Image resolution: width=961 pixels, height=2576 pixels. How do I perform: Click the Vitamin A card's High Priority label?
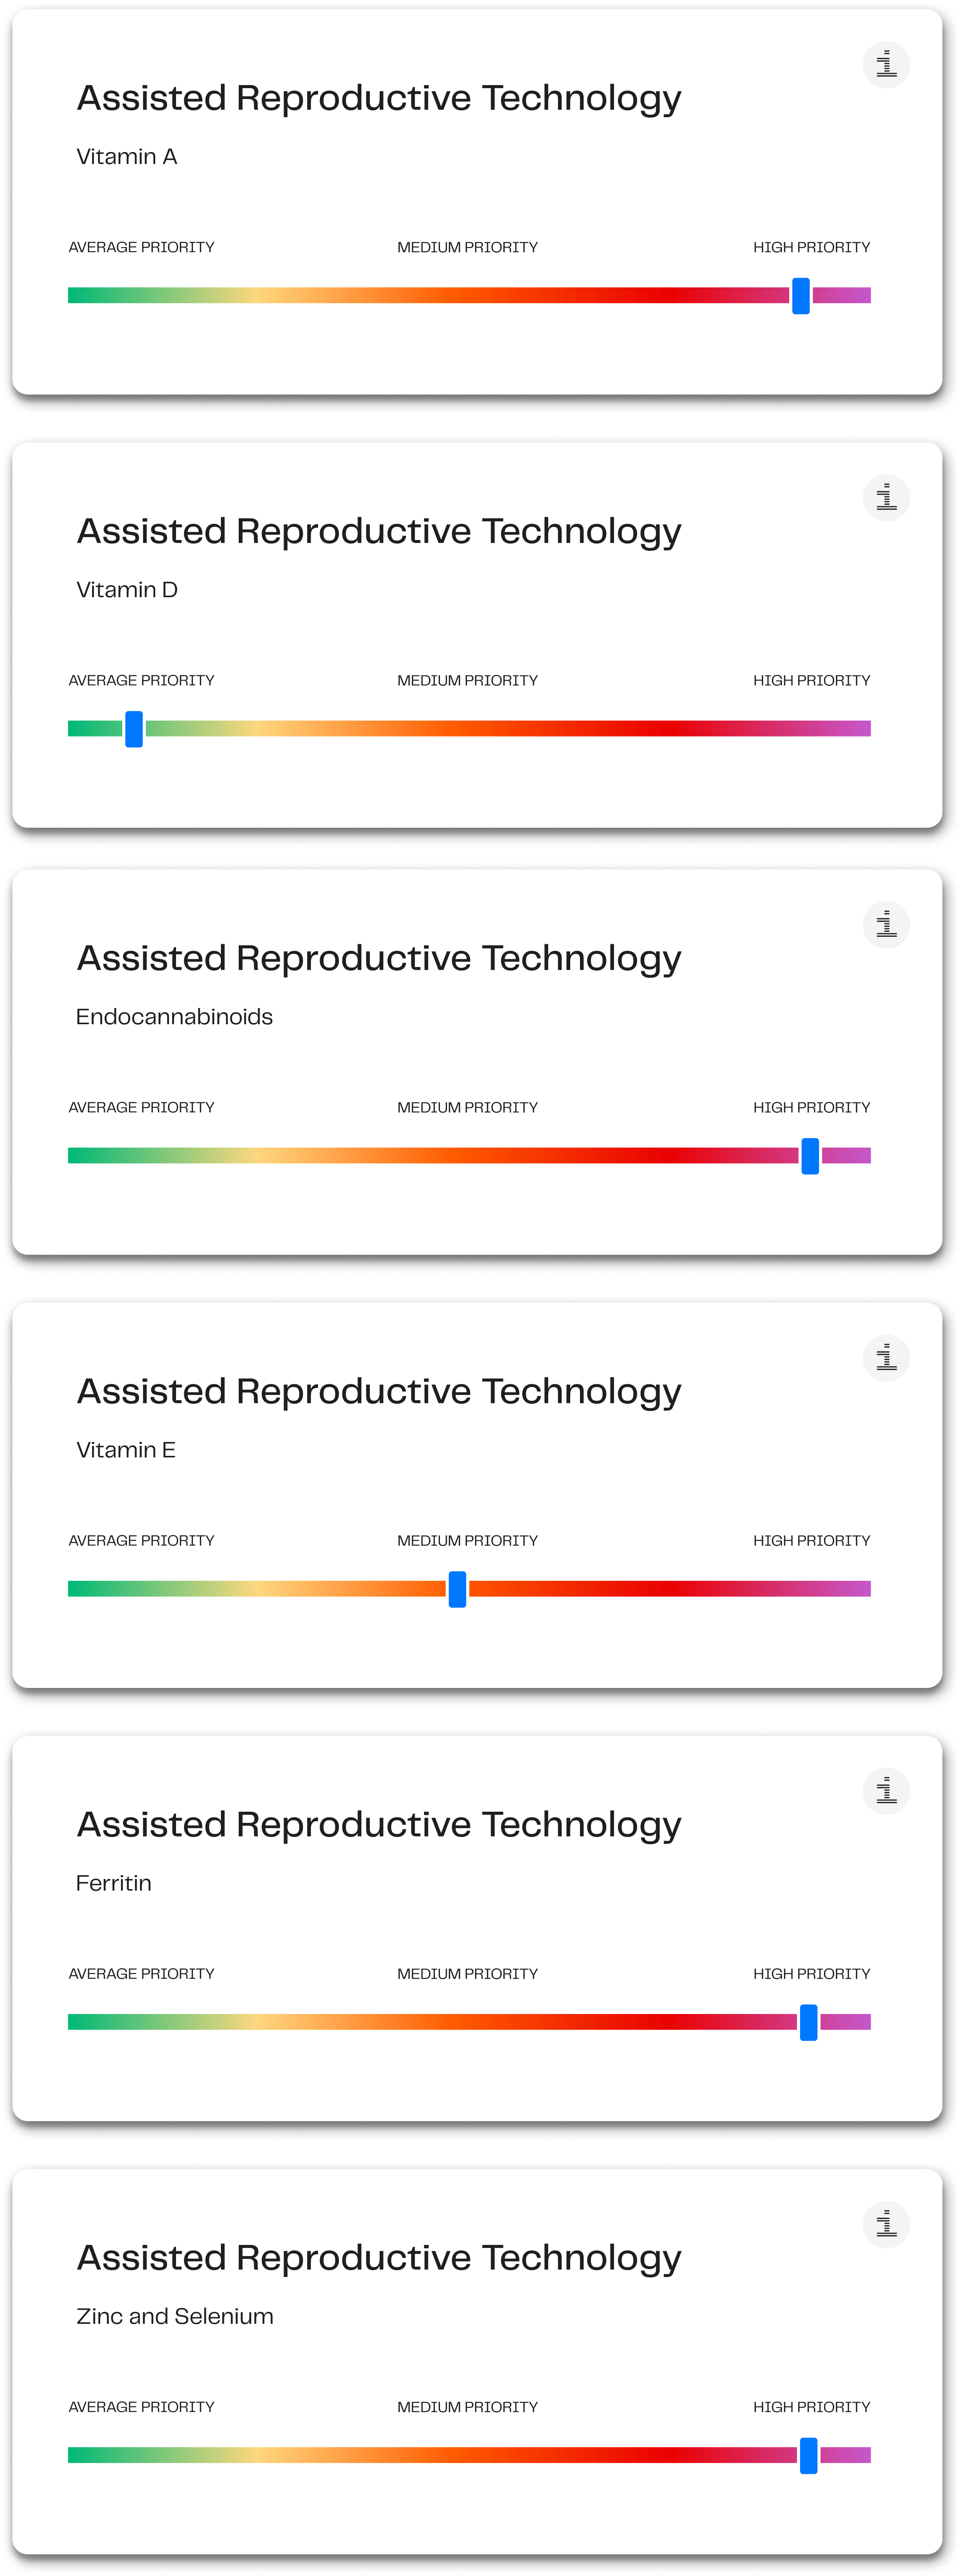pos(811,247)
